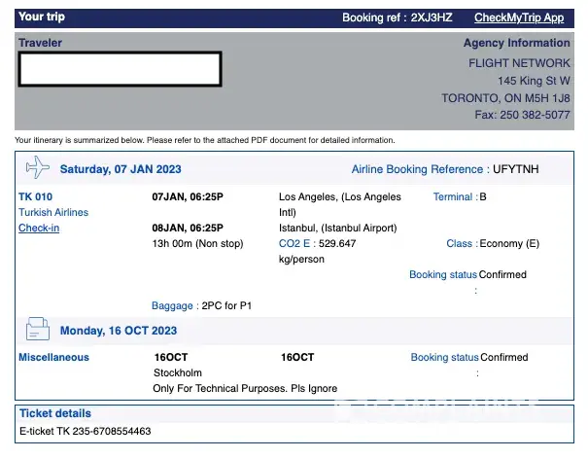588x459 pixels.
Task: Click the Check-in link for the flight
Action: click(x=39, y=228)
